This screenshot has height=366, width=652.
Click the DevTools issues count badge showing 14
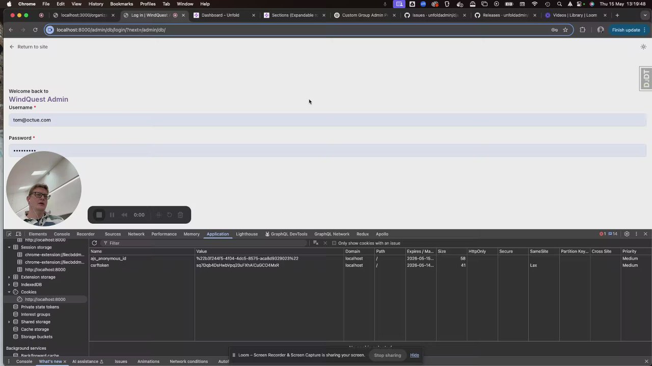(613, 234)
